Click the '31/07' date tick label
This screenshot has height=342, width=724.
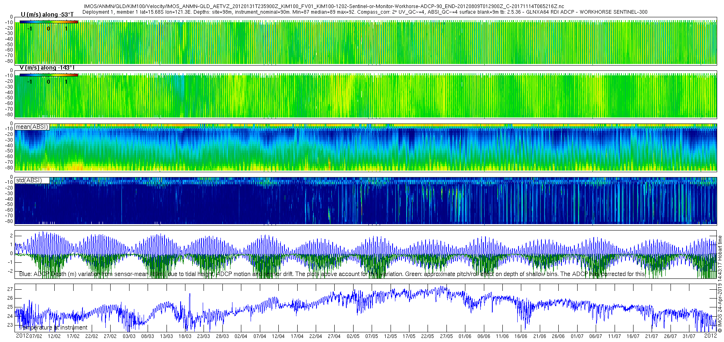pyautogui.click(x=689, y=336)
